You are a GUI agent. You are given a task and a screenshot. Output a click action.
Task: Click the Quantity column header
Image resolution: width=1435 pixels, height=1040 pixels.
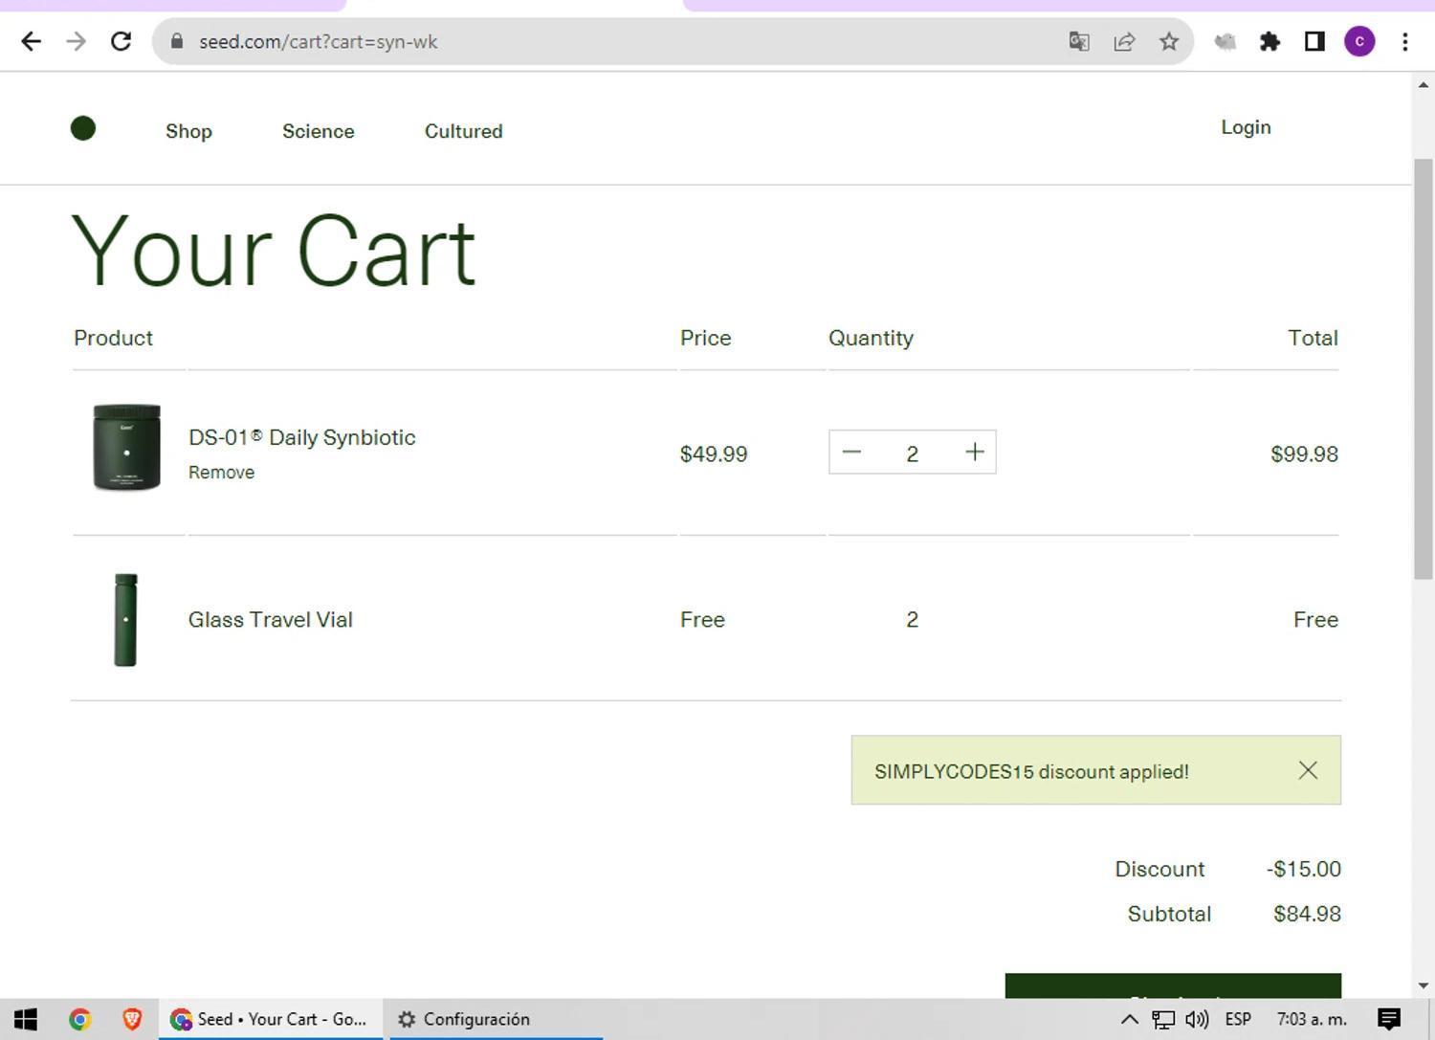click(871, 338)
